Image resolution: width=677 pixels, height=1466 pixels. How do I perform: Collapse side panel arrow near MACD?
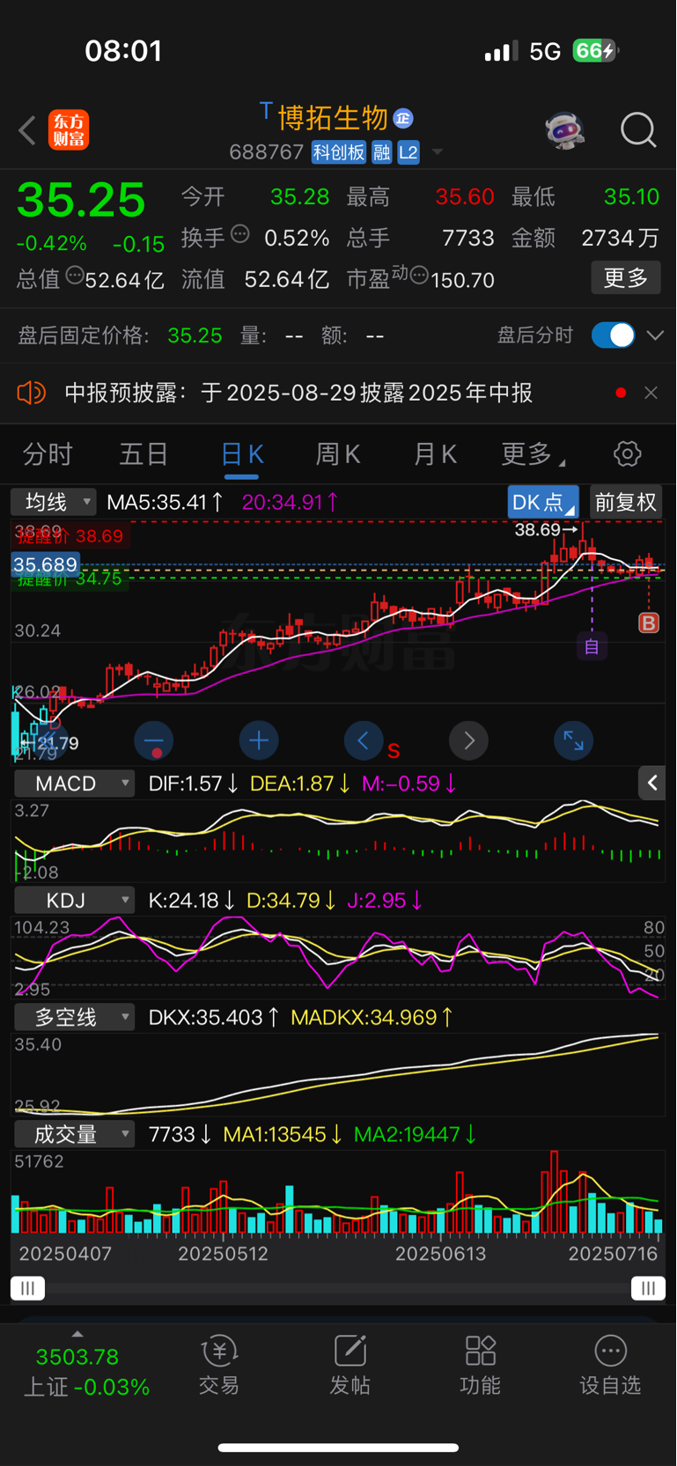652,783
